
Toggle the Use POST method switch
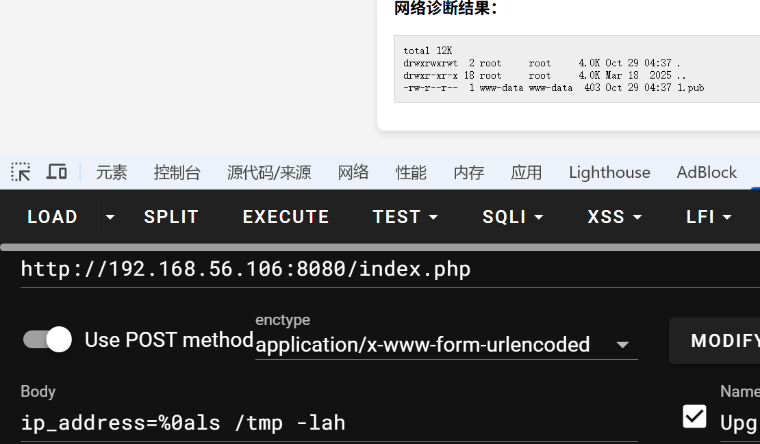click(48, 339)
